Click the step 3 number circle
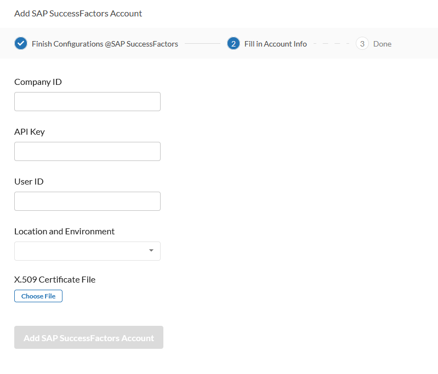438x374 pixels. (362, 44)
